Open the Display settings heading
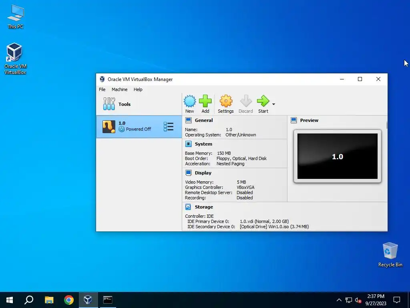410x308 pixels. (x=203, y=172)
